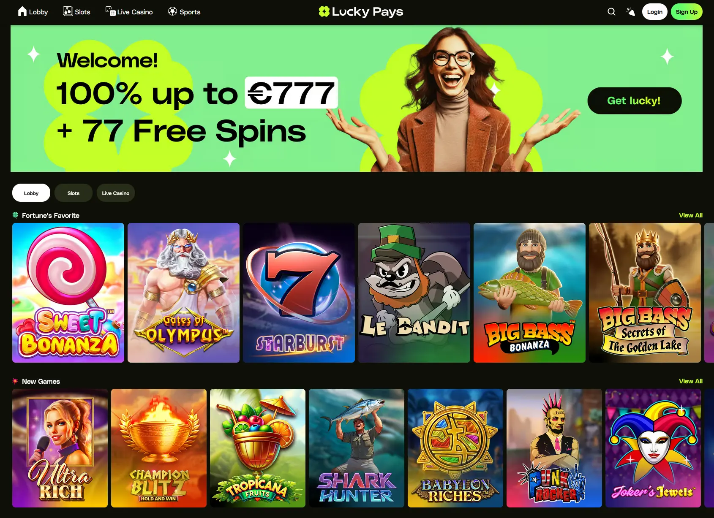Click the Lobby home icon in navbar
The height and width of the screenshot is (518, 714).
(x=22, y=11)
